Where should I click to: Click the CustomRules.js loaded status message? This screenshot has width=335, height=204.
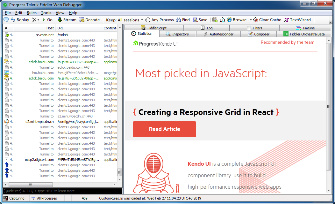(x=150, y=198)
